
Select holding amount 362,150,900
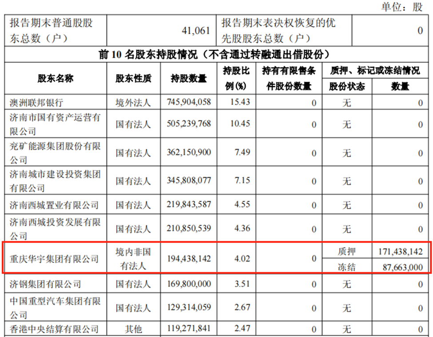[189, 152]
